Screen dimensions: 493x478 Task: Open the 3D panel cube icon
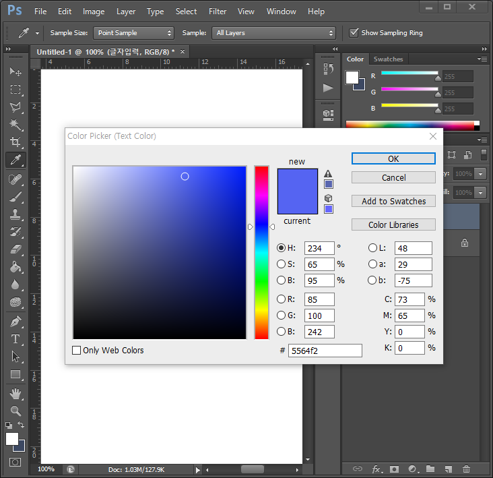[x=328, y=115]
